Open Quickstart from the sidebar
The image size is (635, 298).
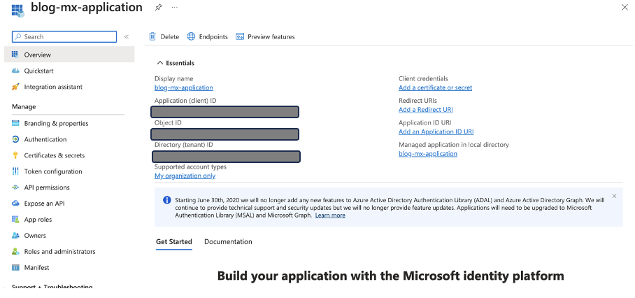click(x=39, y=71)
